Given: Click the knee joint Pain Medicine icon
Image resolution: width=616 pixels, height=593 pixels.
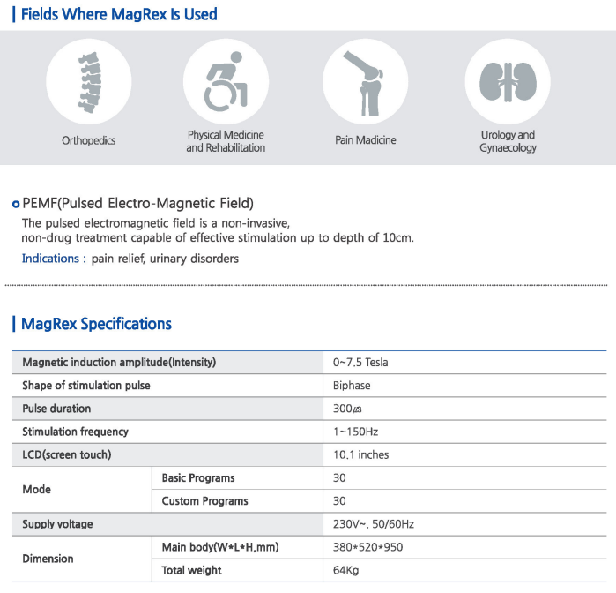Looking at the screenshot, I should click(x=366, y=82).
